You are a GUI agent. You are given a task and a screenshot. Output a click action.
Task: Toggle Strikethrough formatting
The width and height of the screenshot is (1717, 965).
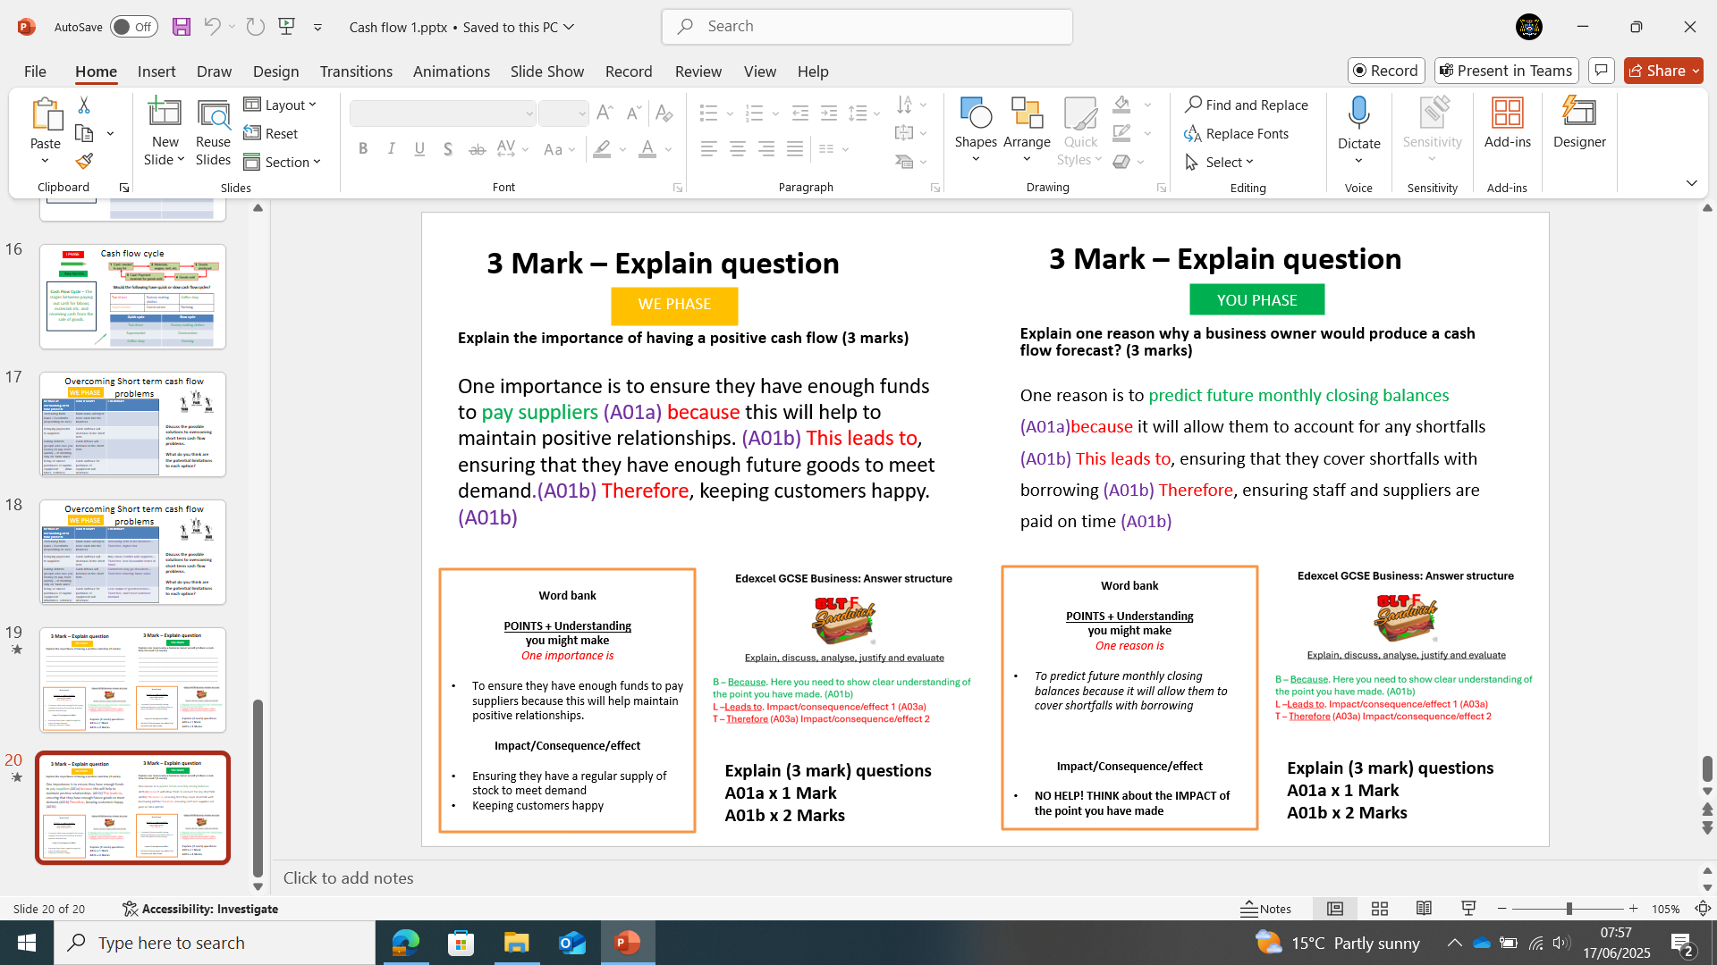478,149
